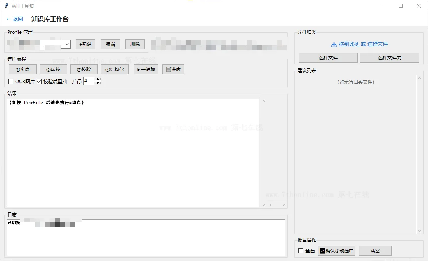Screen dimensions: 428x261
Task: Click the Will工具箱 feather app icon
Action: click(x=7, y=6)
